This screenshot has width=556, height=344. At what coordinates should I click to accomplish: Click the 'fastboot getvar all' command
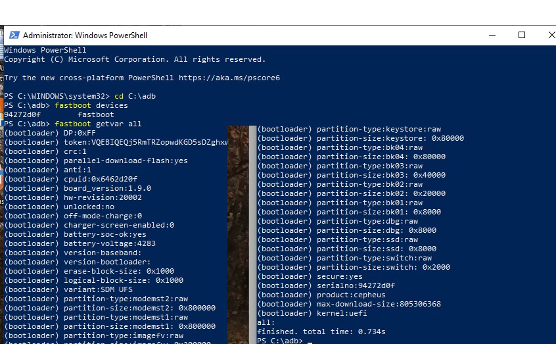(73, 124)
